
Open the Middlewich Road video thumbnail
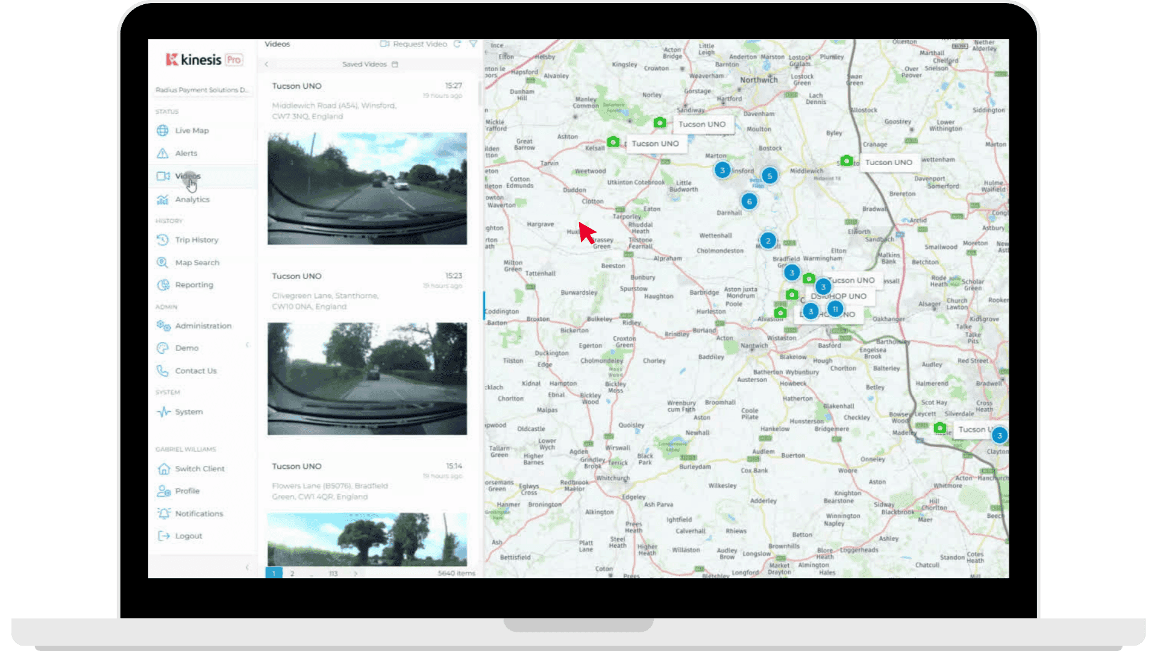click(x=367, y=189)
